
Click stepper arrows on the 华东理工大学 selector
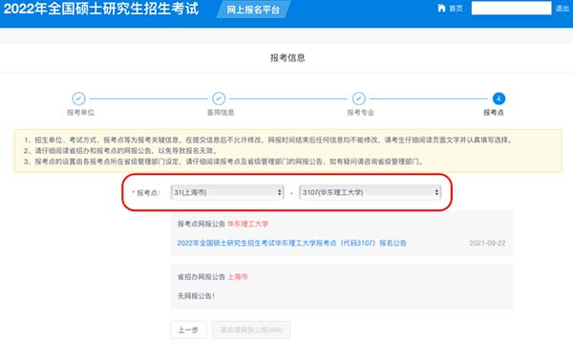coord(436,192)
